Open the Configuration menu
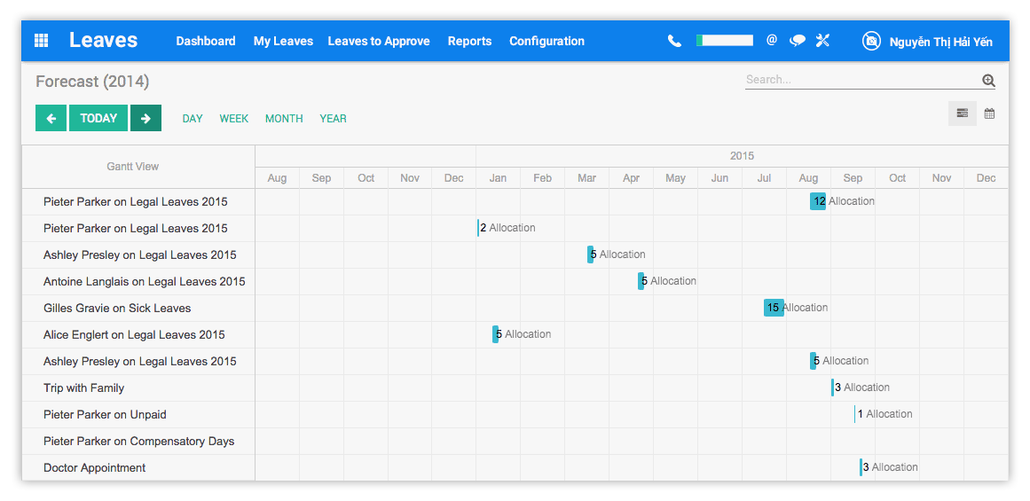 click(546, 41)
